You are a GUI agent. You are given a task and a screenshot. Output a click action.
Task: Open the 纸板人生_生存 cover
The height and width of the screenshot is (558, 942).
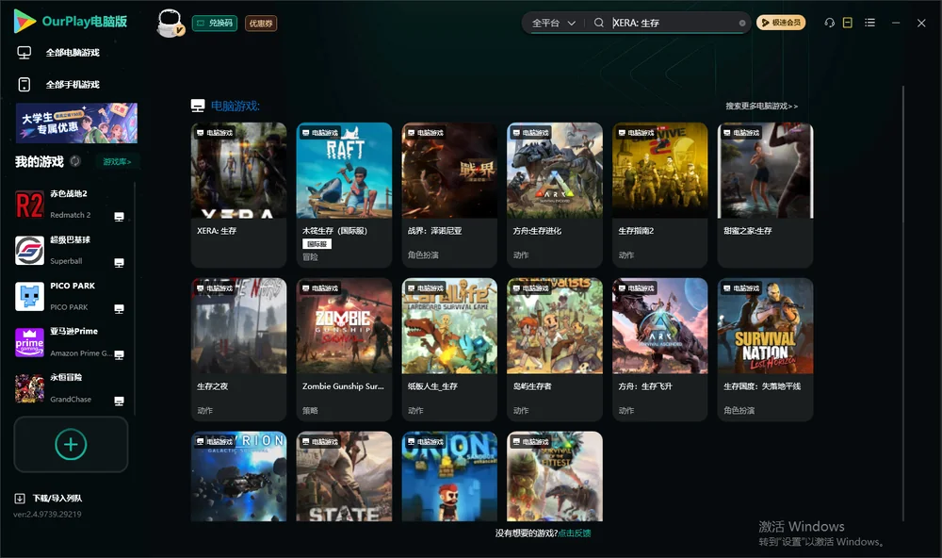pyautogui.click(x=449, y=326)
